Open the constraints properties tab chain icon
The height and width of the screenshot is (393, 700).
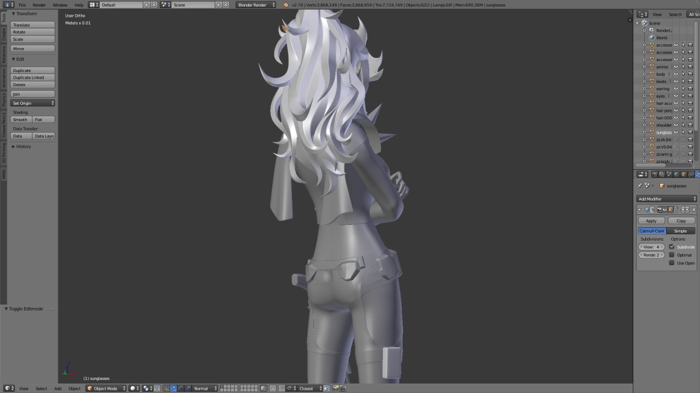[x=691, y=174]
